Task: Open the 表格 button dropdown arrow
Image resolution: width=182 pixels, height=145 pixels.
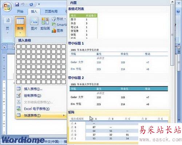Action: 20,33
